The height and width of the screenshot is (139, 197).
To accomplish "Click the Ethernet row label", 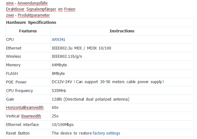I will pyautogui.click(x=14, y=48).
